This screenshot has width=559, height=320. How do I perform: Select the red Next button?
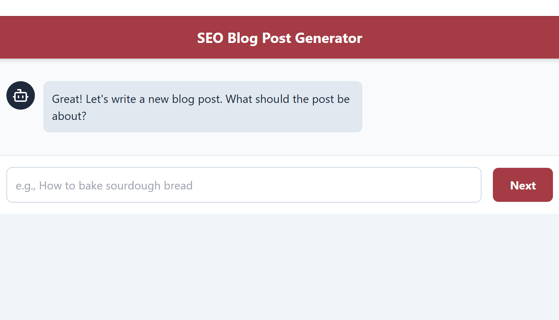[523, 185]
